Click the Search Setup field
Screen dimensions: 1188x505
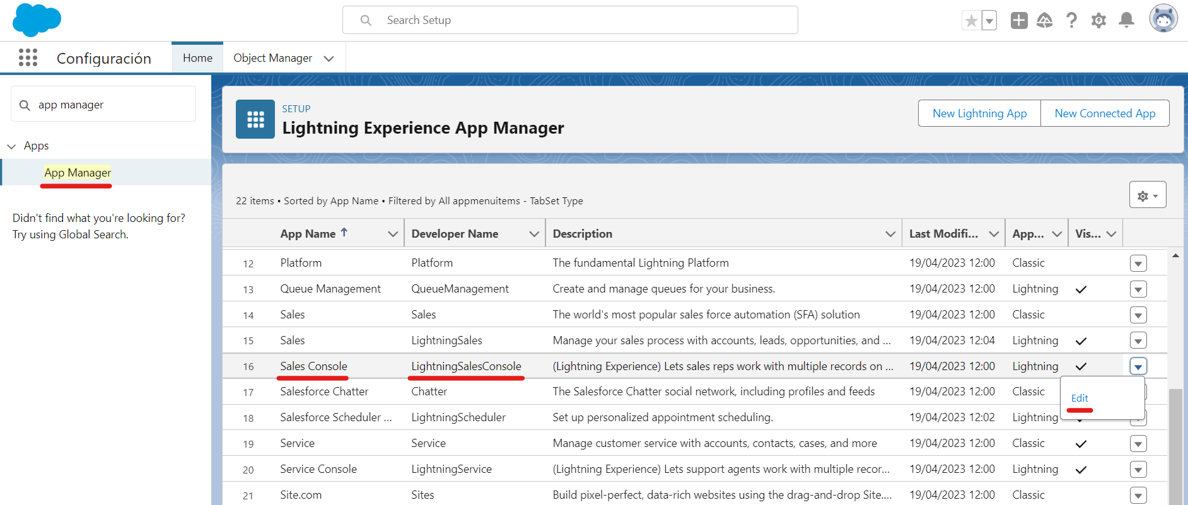570,20
